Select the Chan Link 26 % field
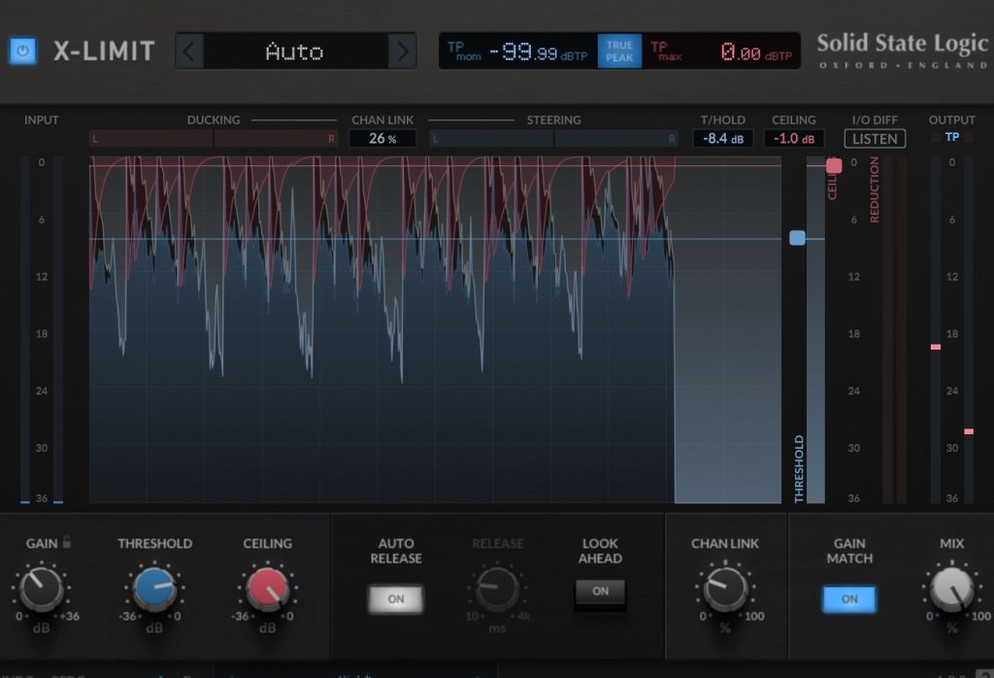Viewport: 994px width, 678px height. click(382, 139)
